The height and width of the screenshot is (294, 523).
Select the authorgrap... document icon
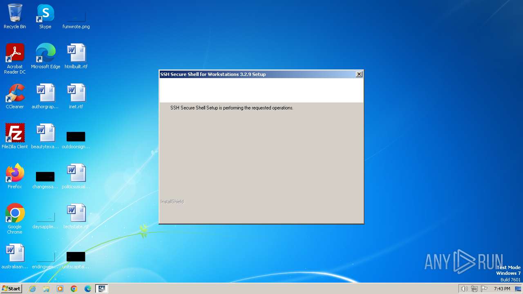(x=45, y=97)
